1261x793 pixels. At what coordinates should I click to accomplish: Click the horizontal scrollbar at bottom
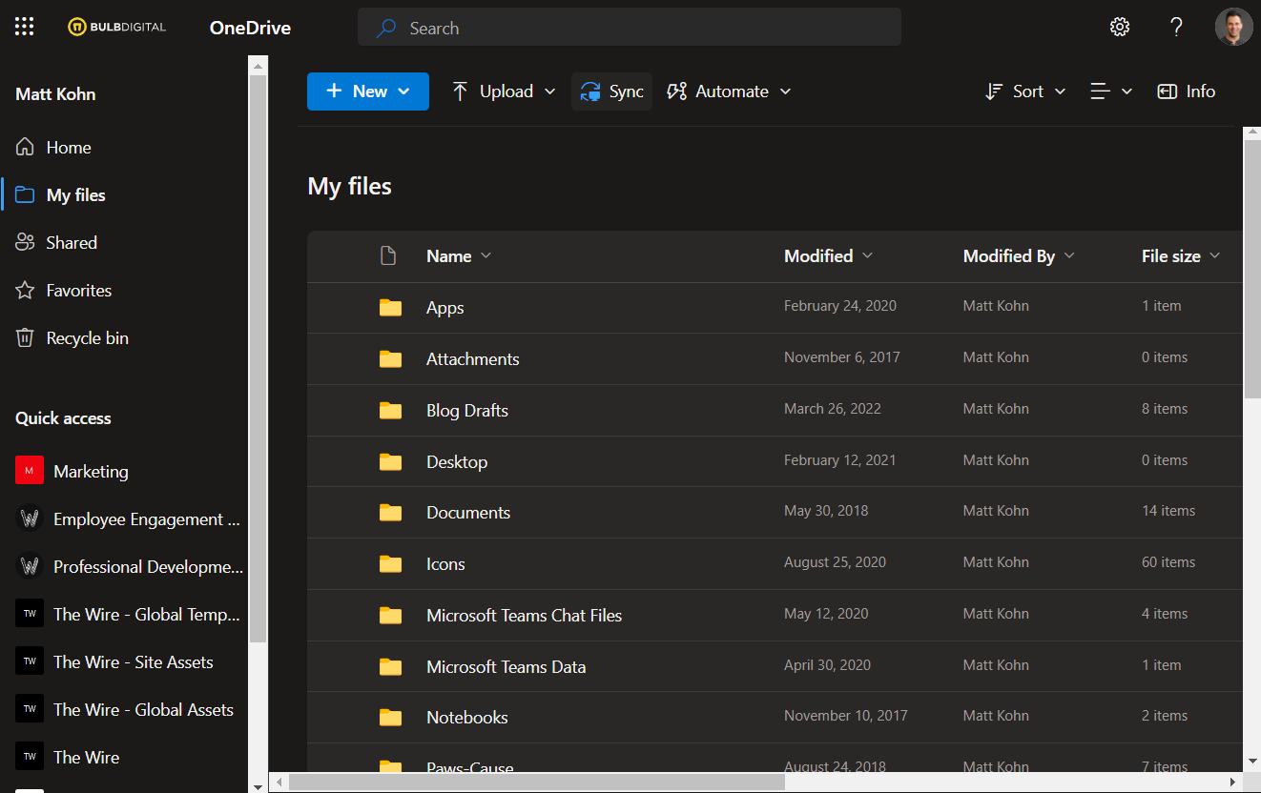coord(536,783)
